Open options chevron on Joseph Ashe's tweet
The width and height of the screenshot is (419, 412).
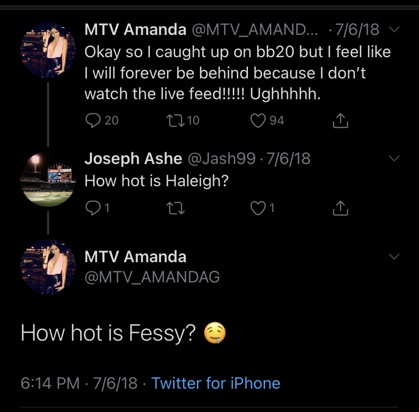(x=394, y=158)
